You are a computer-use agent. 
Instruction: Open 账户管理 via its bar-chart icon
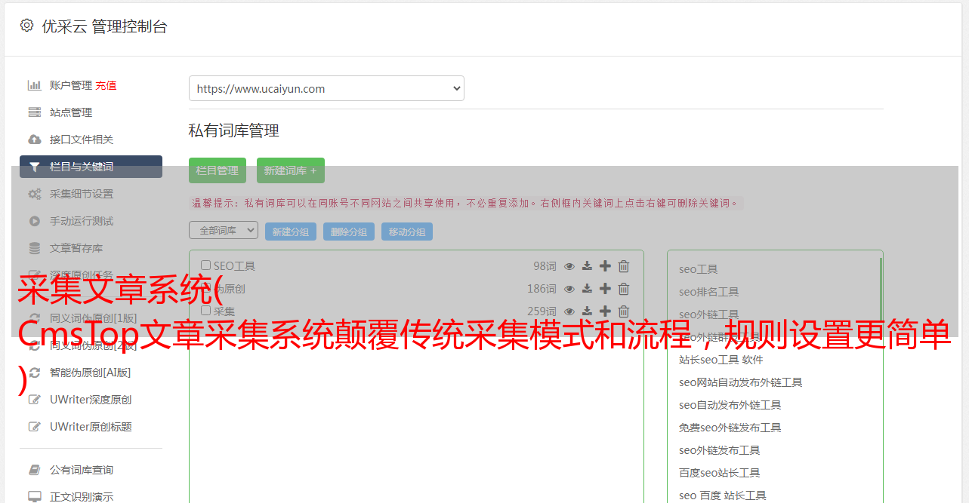pos(35,85)
